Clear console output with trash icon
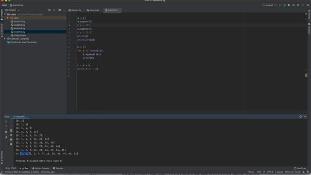This screenshot has height=175, width=311. tap(11, 144)
